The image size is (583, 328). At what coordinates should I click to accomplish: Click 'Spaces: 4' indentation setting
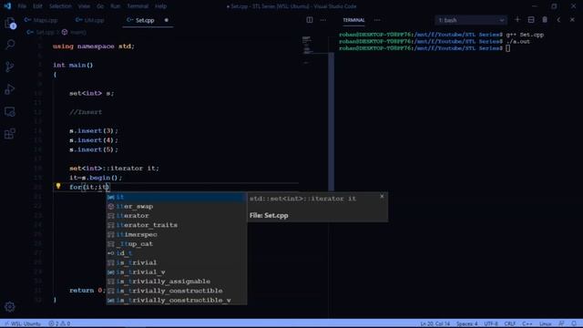(466, 323)
